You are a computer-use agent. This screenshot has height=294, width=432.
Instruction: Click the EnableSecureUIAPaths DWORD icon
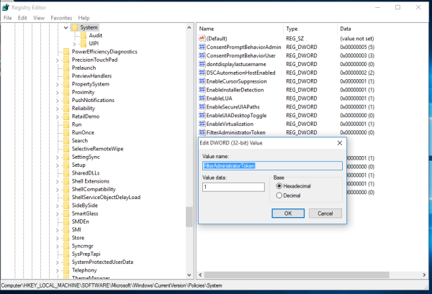[202, 106]
